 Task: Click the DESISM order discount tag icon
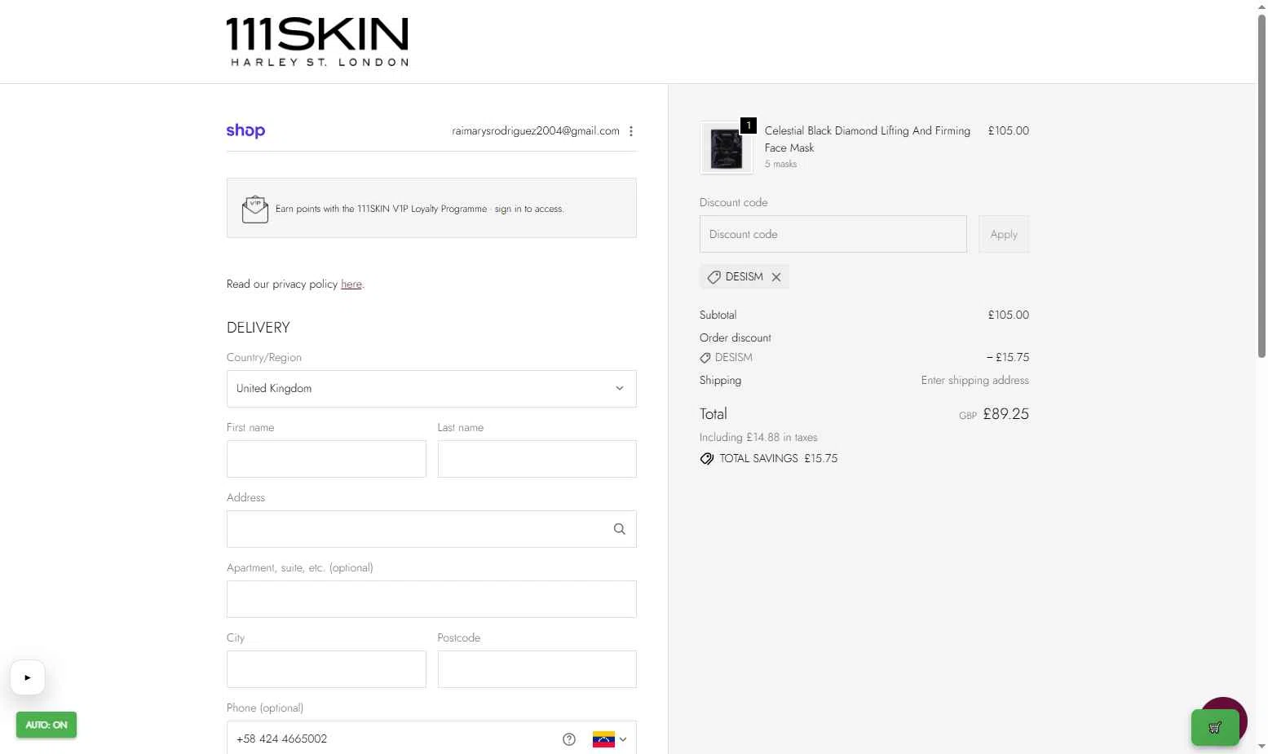click(705, 358)
